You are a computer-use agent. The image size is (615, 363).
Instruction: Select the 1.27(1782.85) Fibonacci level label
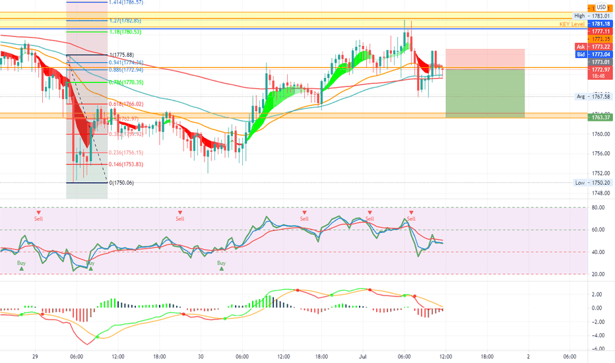click(x=125, y=21)
